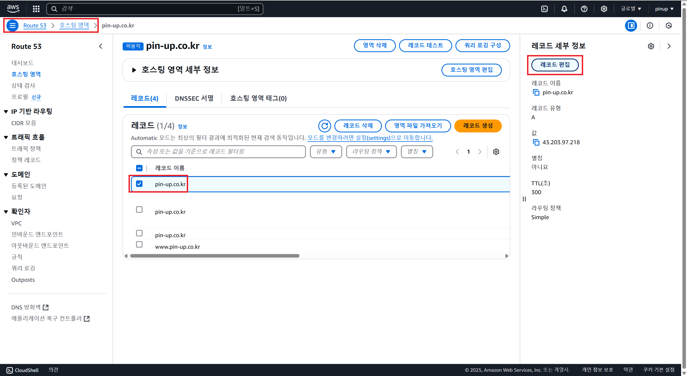Check the www.pin-up.co.kr record
Viewport: 687px width, 376px height.
coord(139,244)
